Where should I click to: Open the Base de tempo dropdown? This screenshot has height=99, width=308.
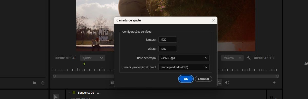click(184, 58)
